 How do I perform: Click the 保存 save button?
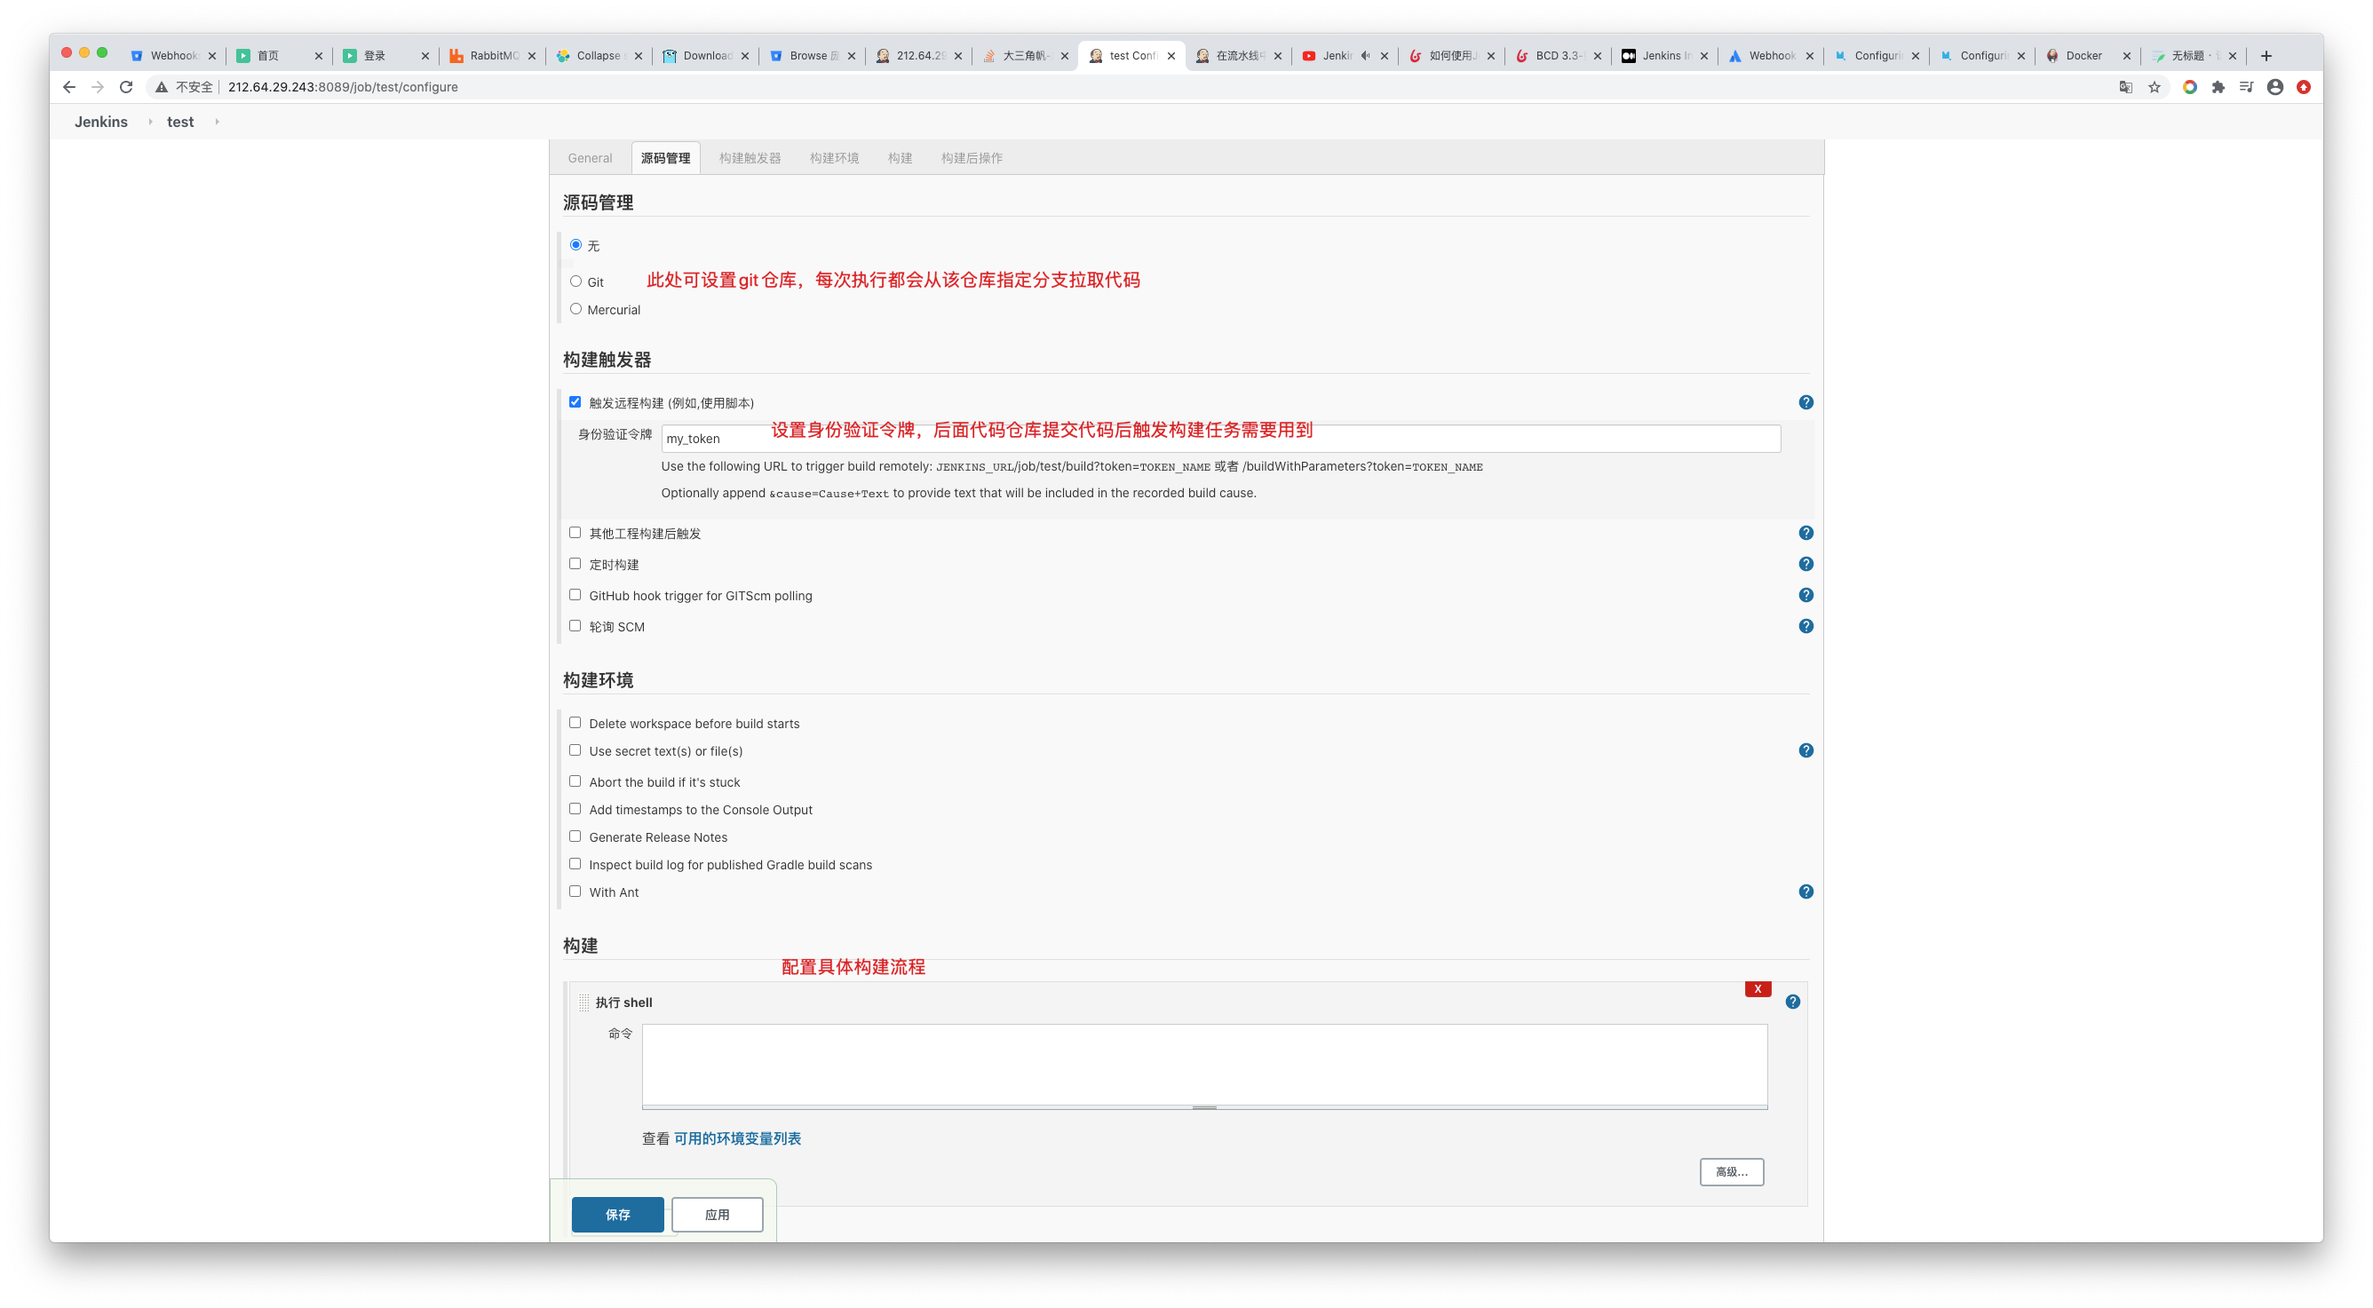click(x=617, y=1214)
